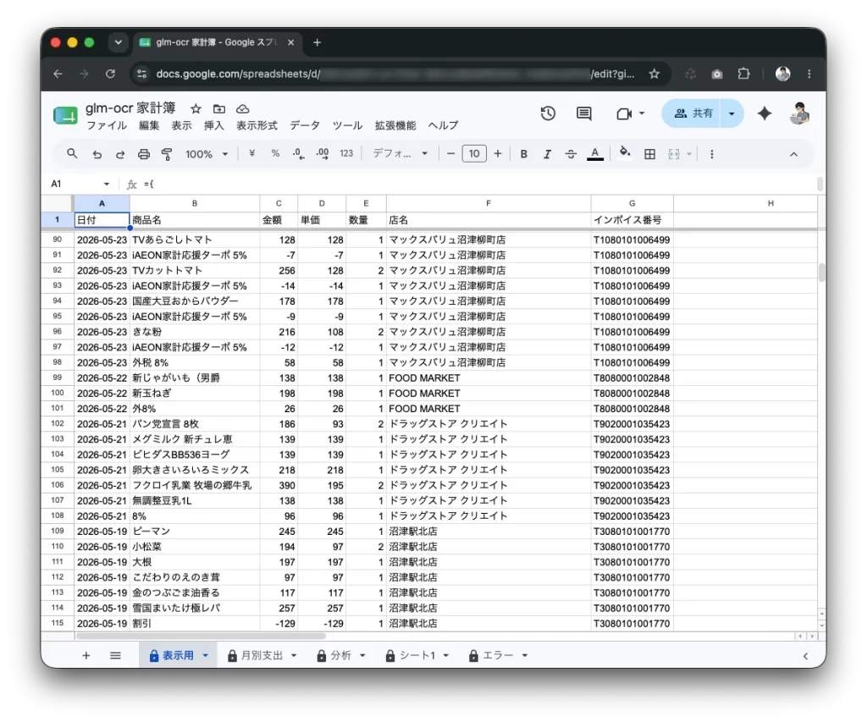867x722 pixels.
Task: Click the merge cells icon
Action: coord(673,154)
